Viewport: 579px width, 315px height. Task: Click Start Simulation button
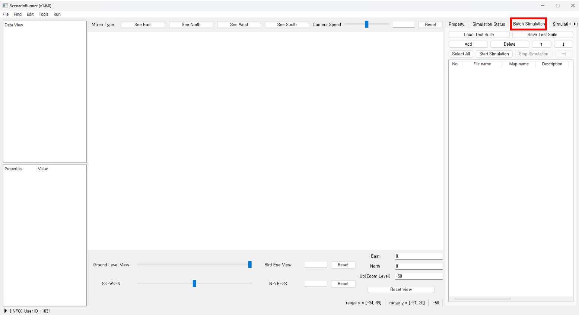point(494,54)
